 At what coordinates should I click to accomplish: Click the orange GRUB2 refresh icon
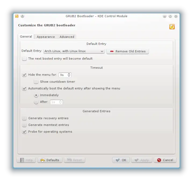(x=172, y=27)
